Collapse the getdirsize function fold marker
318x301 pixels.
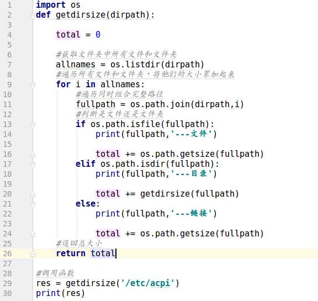(33, 15)
